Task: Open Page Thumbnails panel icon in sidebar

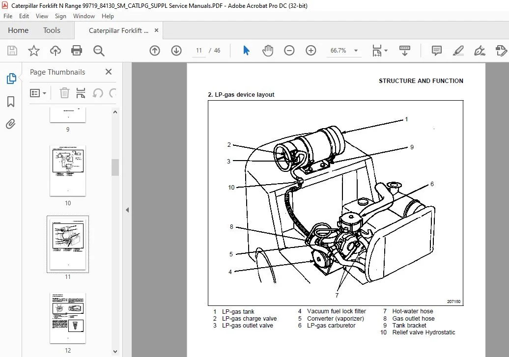Action: (11, 78)
